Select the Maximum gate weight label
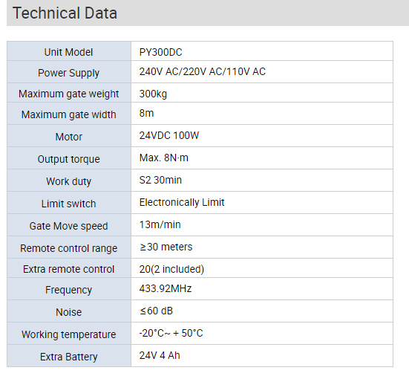 point(68,94)
